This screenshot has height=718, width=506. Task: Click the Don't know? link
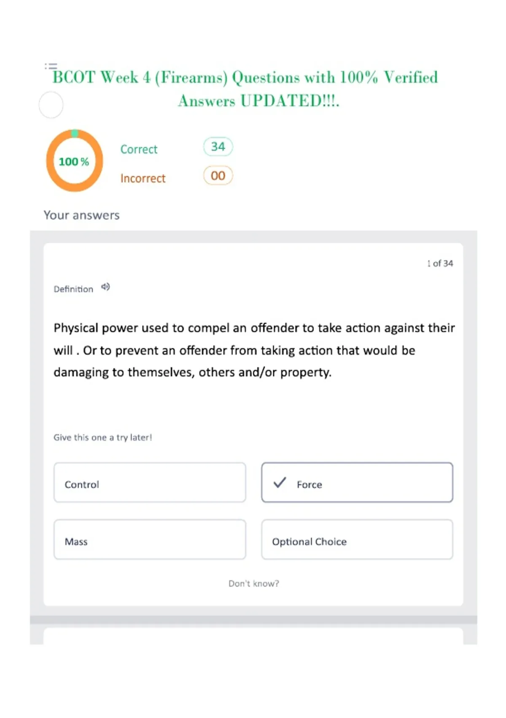click(x=254, y=583)
